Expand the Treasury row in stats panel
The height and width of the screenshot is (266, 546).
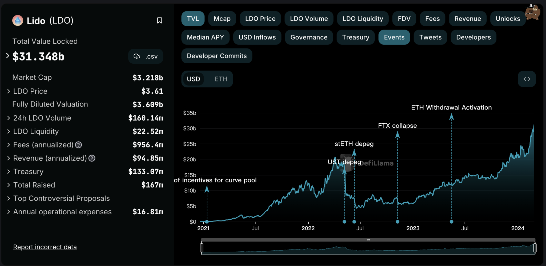point(9,171)
